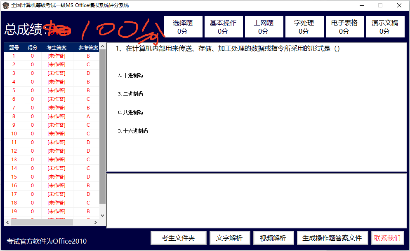The height and width of the screenshot is (251, 410).
Task: Select question row 14 in the list
Action: (x=52, y=168)
